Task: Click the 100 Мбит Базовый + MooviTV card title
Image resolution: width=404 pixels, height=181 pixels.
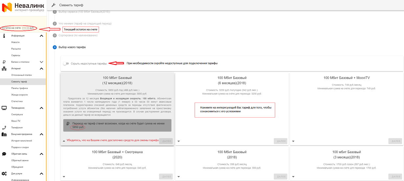Action: point(347,78)
